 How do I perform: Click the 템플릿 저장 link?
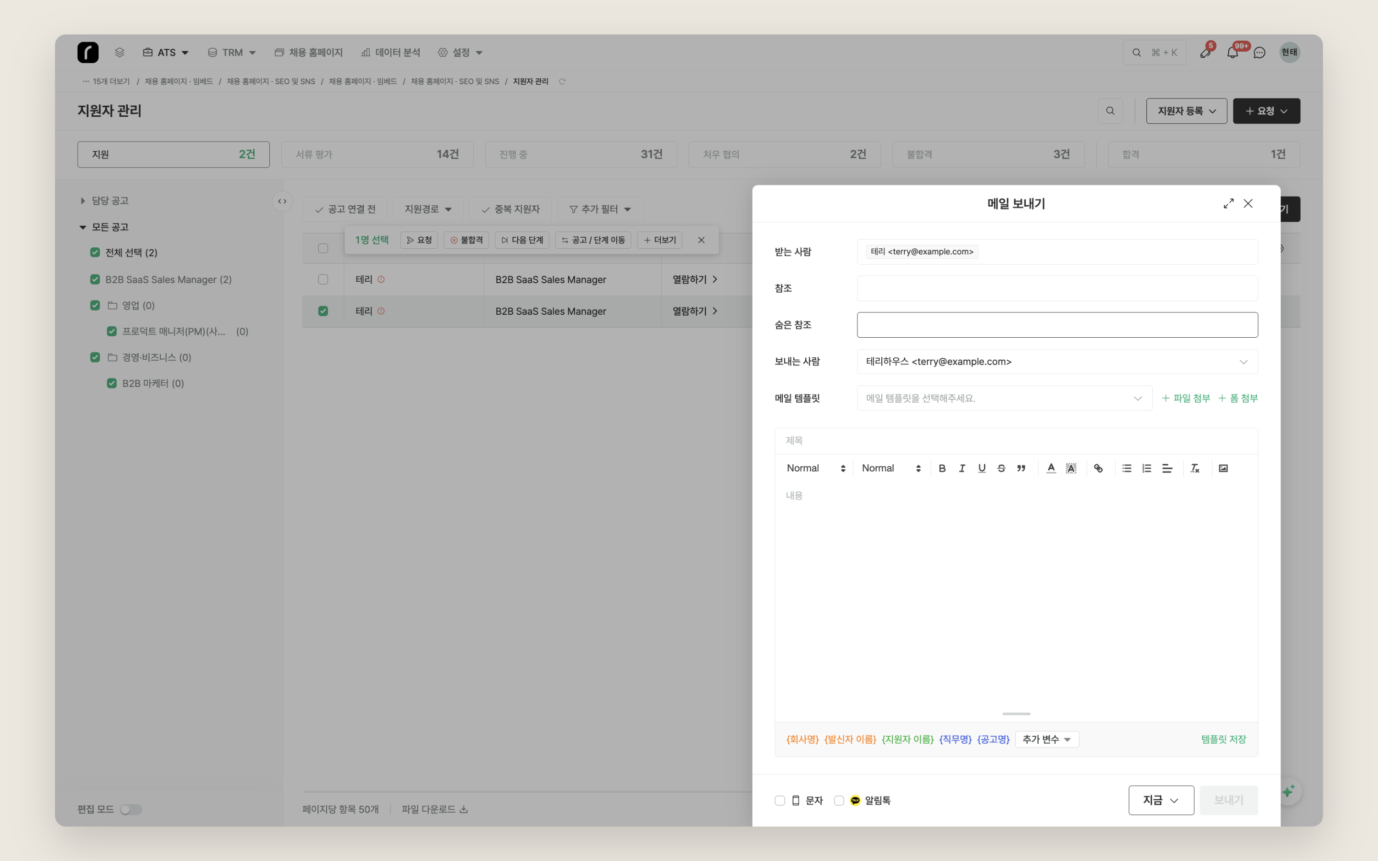point(1223,739)
